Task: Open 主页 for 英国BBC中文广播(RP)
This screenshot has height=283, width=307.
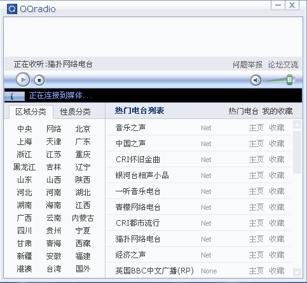Action: [256, 271]
